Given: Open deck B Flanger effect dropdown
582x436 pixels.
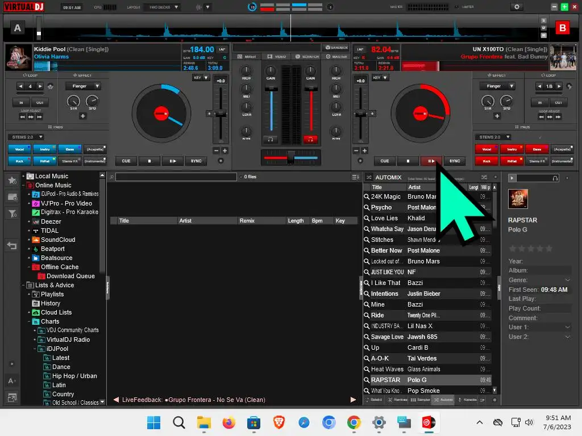Looking at the screenshot, I should tap(497, 86).
